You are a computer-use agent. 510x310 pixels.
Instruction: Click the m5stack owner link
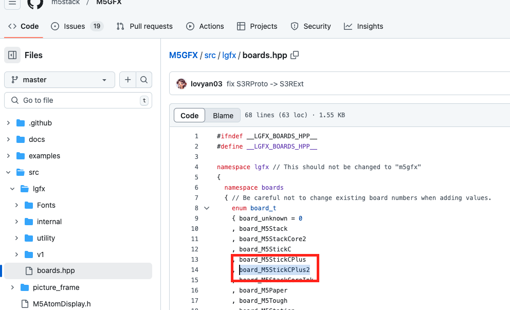click(65, 3)
